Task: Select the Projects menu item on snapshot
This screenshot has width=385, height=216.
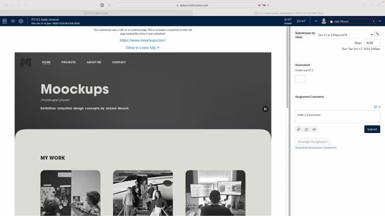Action: [68, 62]
